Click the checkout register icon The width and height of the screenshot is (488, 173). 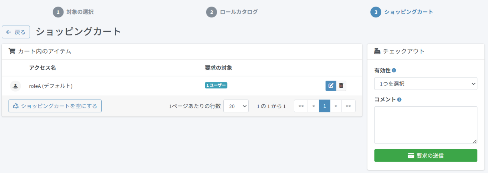[377, 51]
